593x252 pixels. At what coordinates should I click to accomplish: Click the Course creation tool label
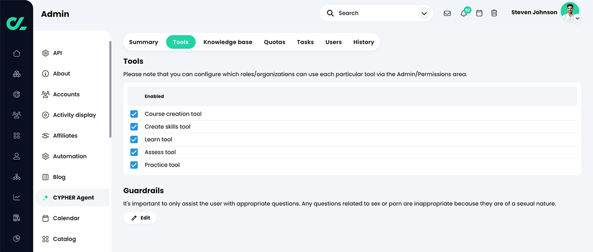(x=173, y=114)
